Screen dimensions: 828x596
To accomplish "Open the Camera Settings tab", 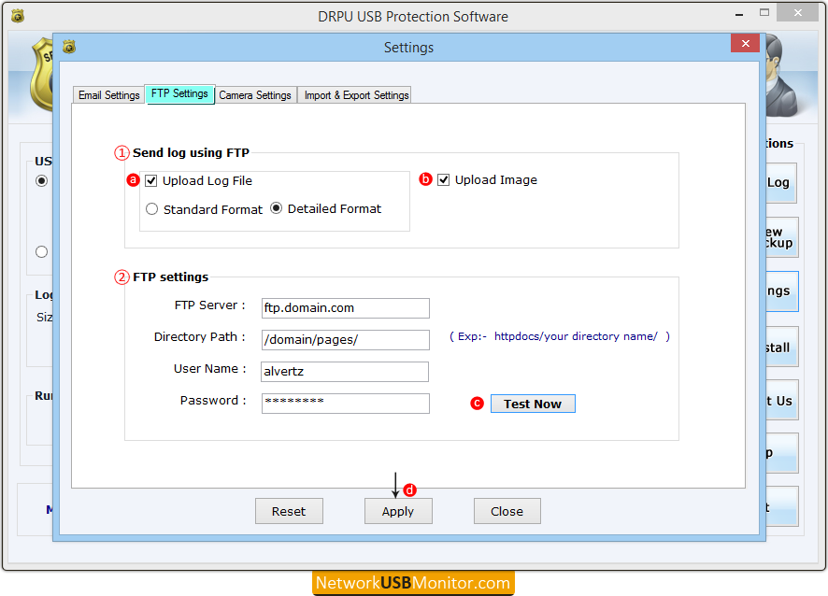I will click(255, 95).
